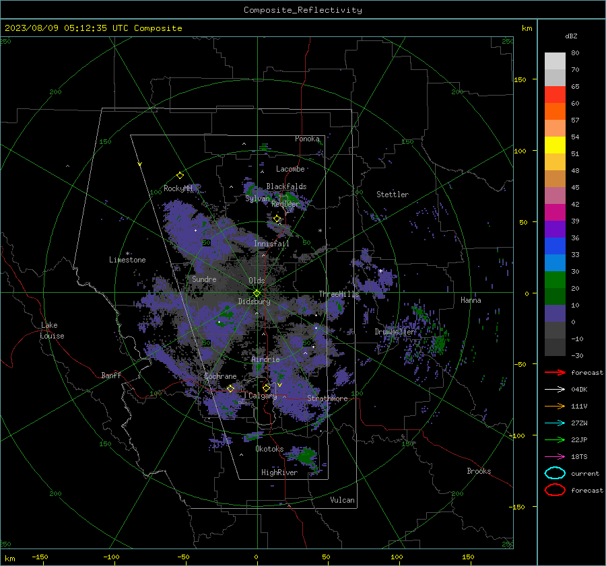Click the Innisfail town label
This screenshot has height=566, width=606.
tap(271, 244)
